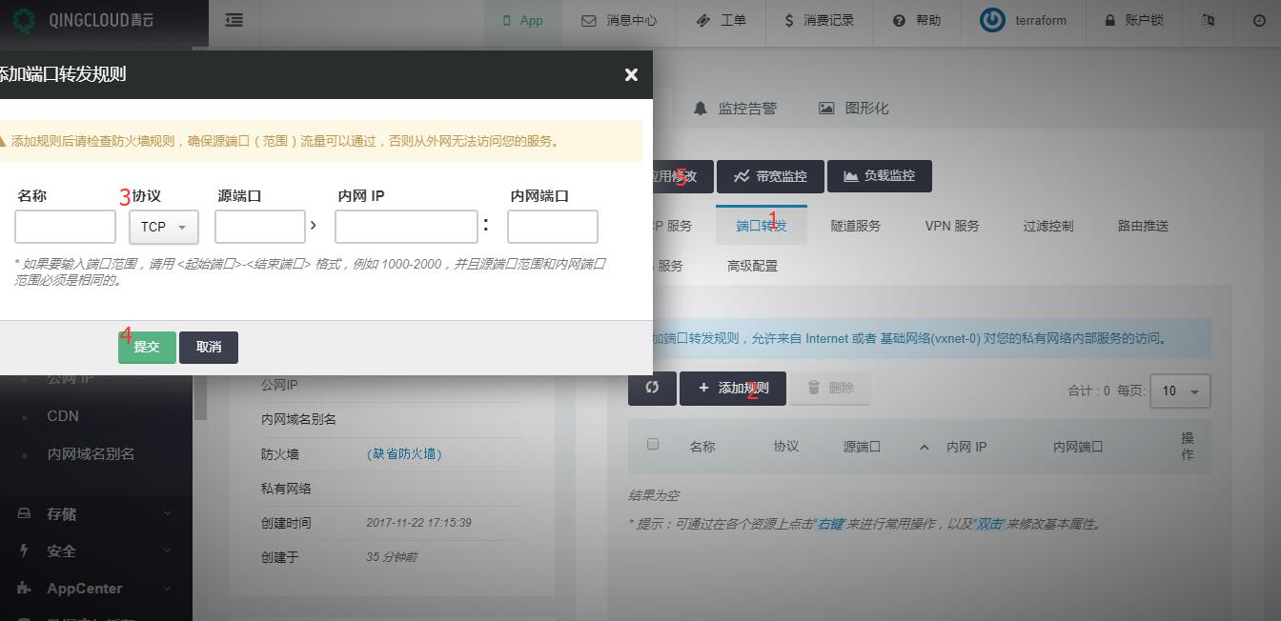Open the 帮助 help menu

point(917,20)
